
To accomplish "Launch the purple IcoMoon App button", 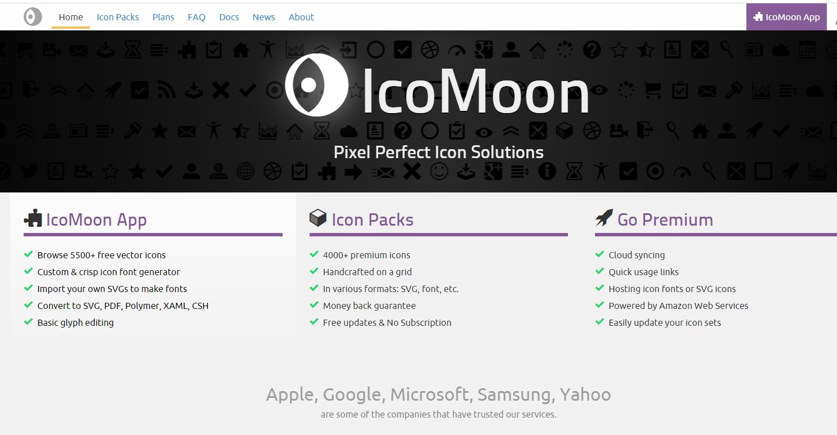I will [x=786, y=17].
